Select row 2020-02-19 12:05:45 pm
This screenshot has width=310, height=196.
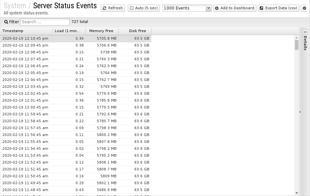(x=76, y=73)
